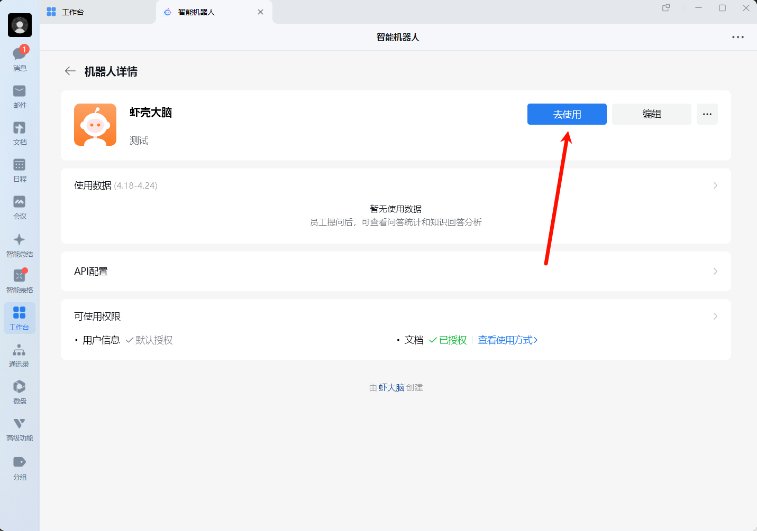Select Workbench (工作台) in sidebar
757x531 pixels.
coord(20,318)
